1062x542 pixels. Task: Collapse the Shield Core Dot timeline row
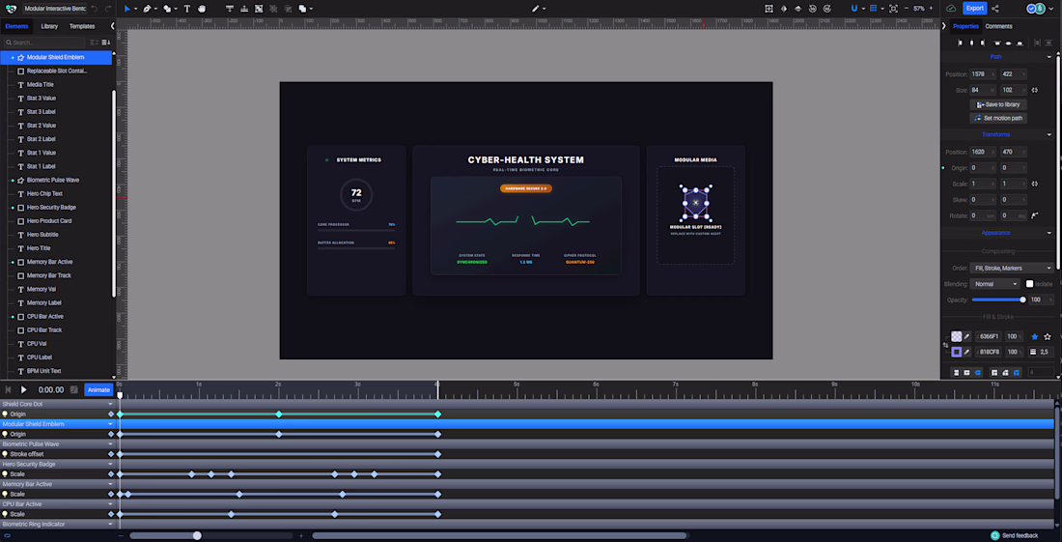point(110,404)
